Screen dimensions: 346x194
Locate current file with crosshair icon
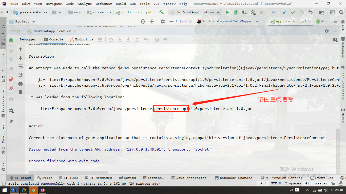143,21
